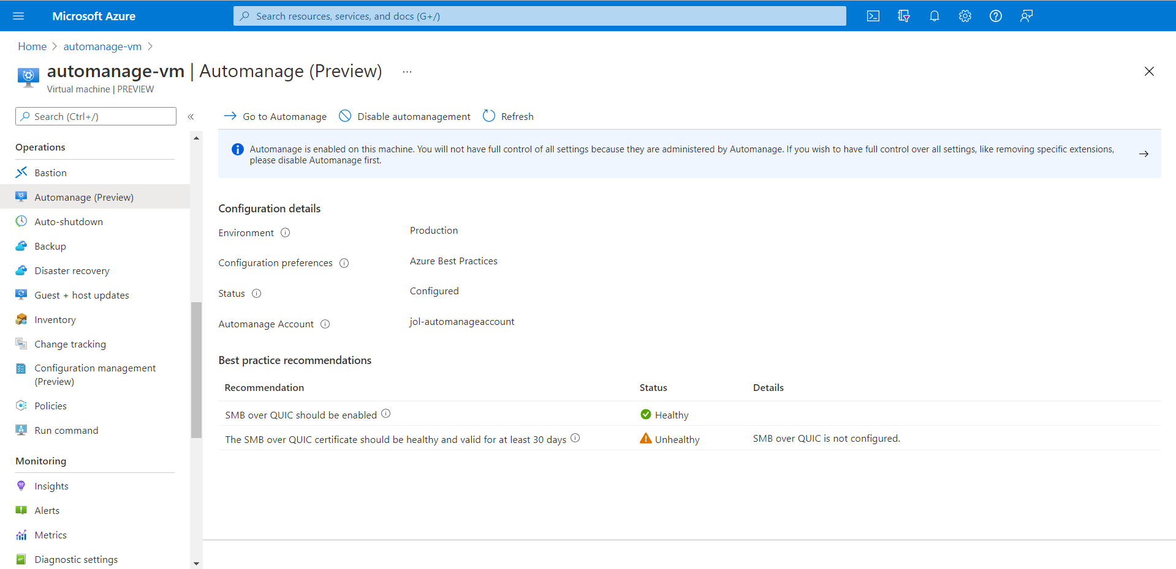1176x569 pixels.
Task: Click the Guest + host updates icon
Action: click(x=21, y=295)
